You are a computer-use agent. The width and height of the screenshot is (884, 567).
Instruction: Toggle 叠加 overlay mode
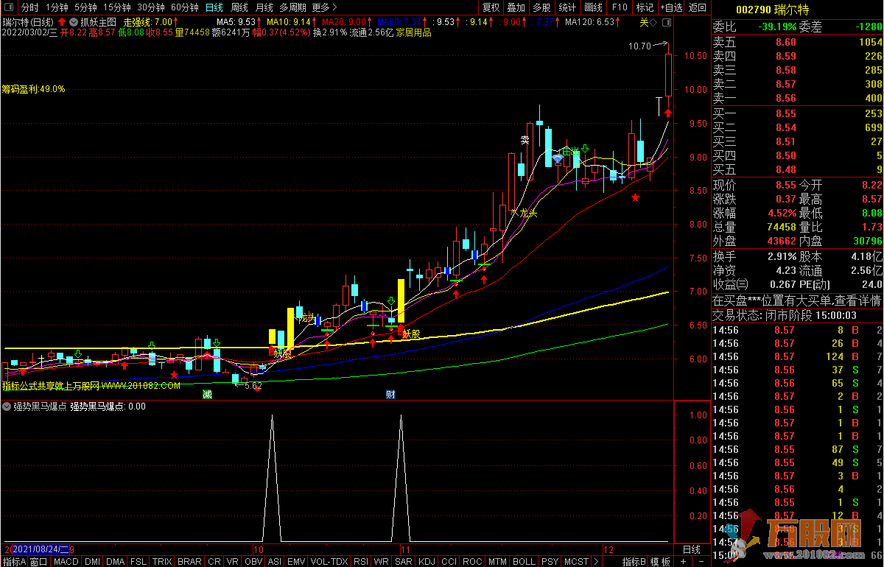(x=516, y=7)
